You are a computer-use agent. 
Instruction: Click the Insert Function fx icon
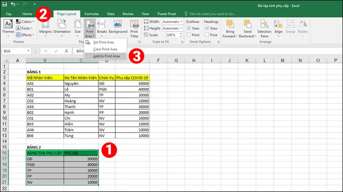tap(67, 51)
